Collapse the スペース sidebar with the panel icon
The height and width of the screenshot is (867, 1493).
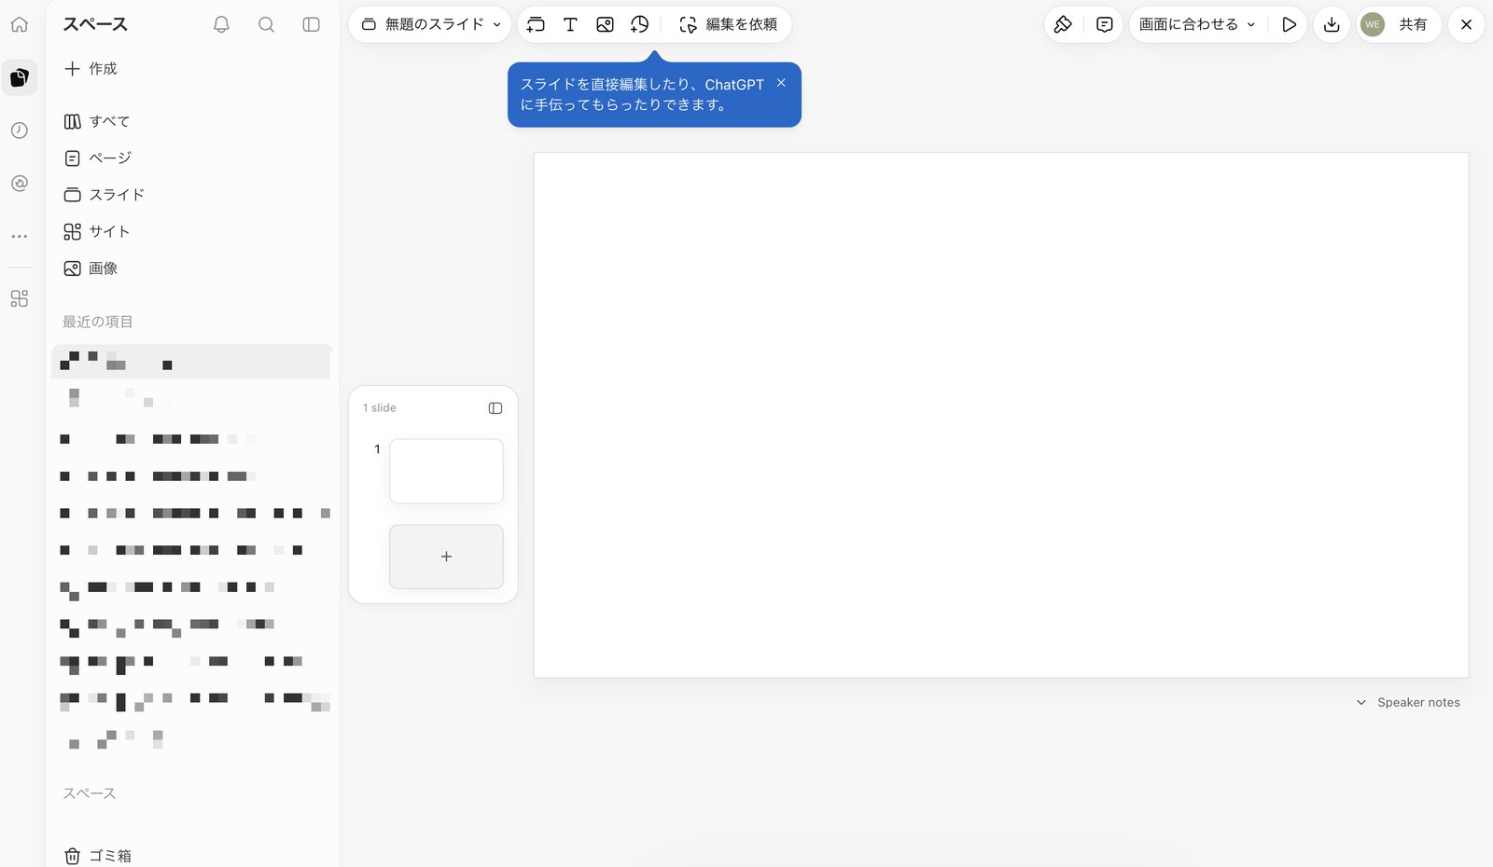[312, 25]
